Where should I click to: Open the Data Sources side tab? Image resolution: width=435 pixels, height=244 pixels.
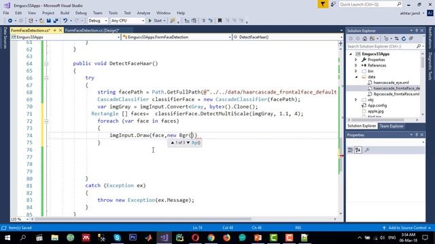tap(5, 38)
